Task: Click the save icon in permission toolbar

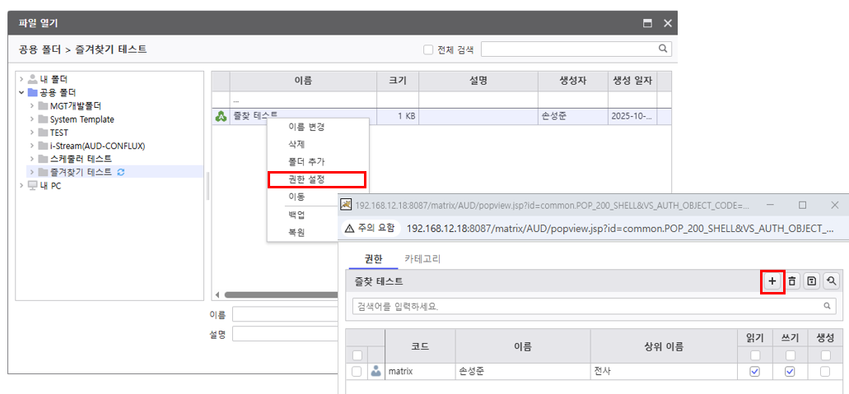Action: [x=812, y=281]
